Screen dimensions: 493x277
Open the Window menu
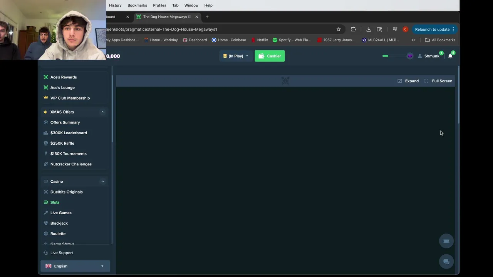191,5
